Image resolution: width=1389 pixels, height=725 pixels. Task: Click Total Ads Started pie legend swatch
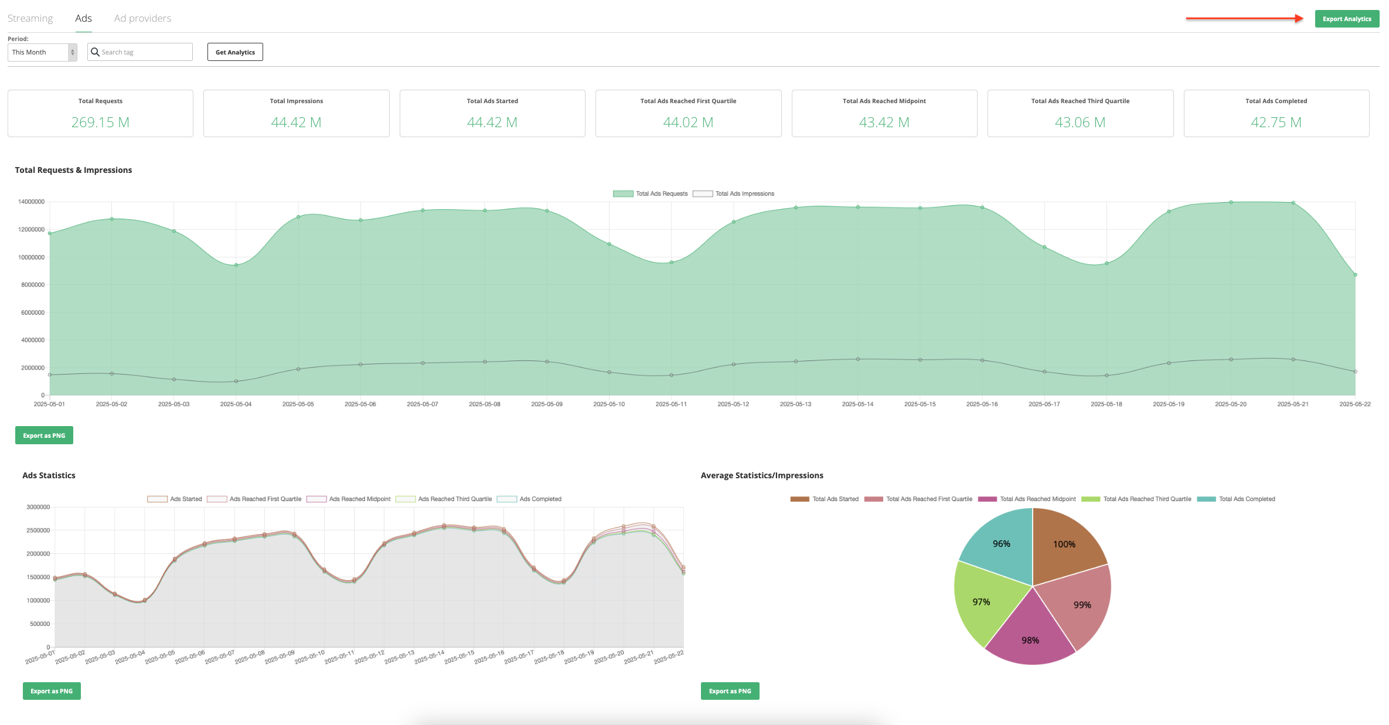tap(799, 499)
